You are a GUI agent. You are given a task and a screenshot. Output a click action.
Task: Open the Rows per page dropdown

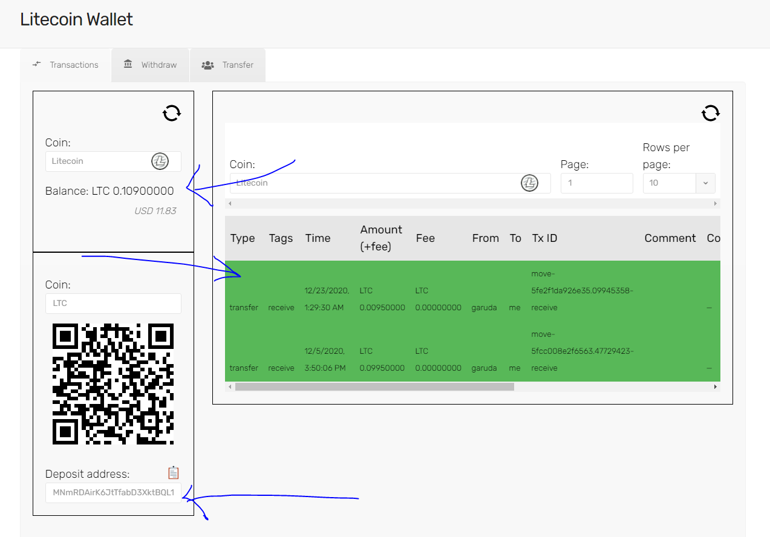coord(705,183)
